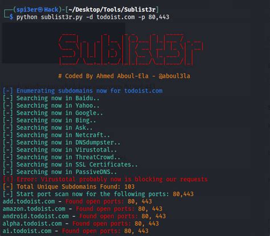Click the Kali symbol in the prompt
The height and width of the screenshot is (236, 270).
coord(40,10)
